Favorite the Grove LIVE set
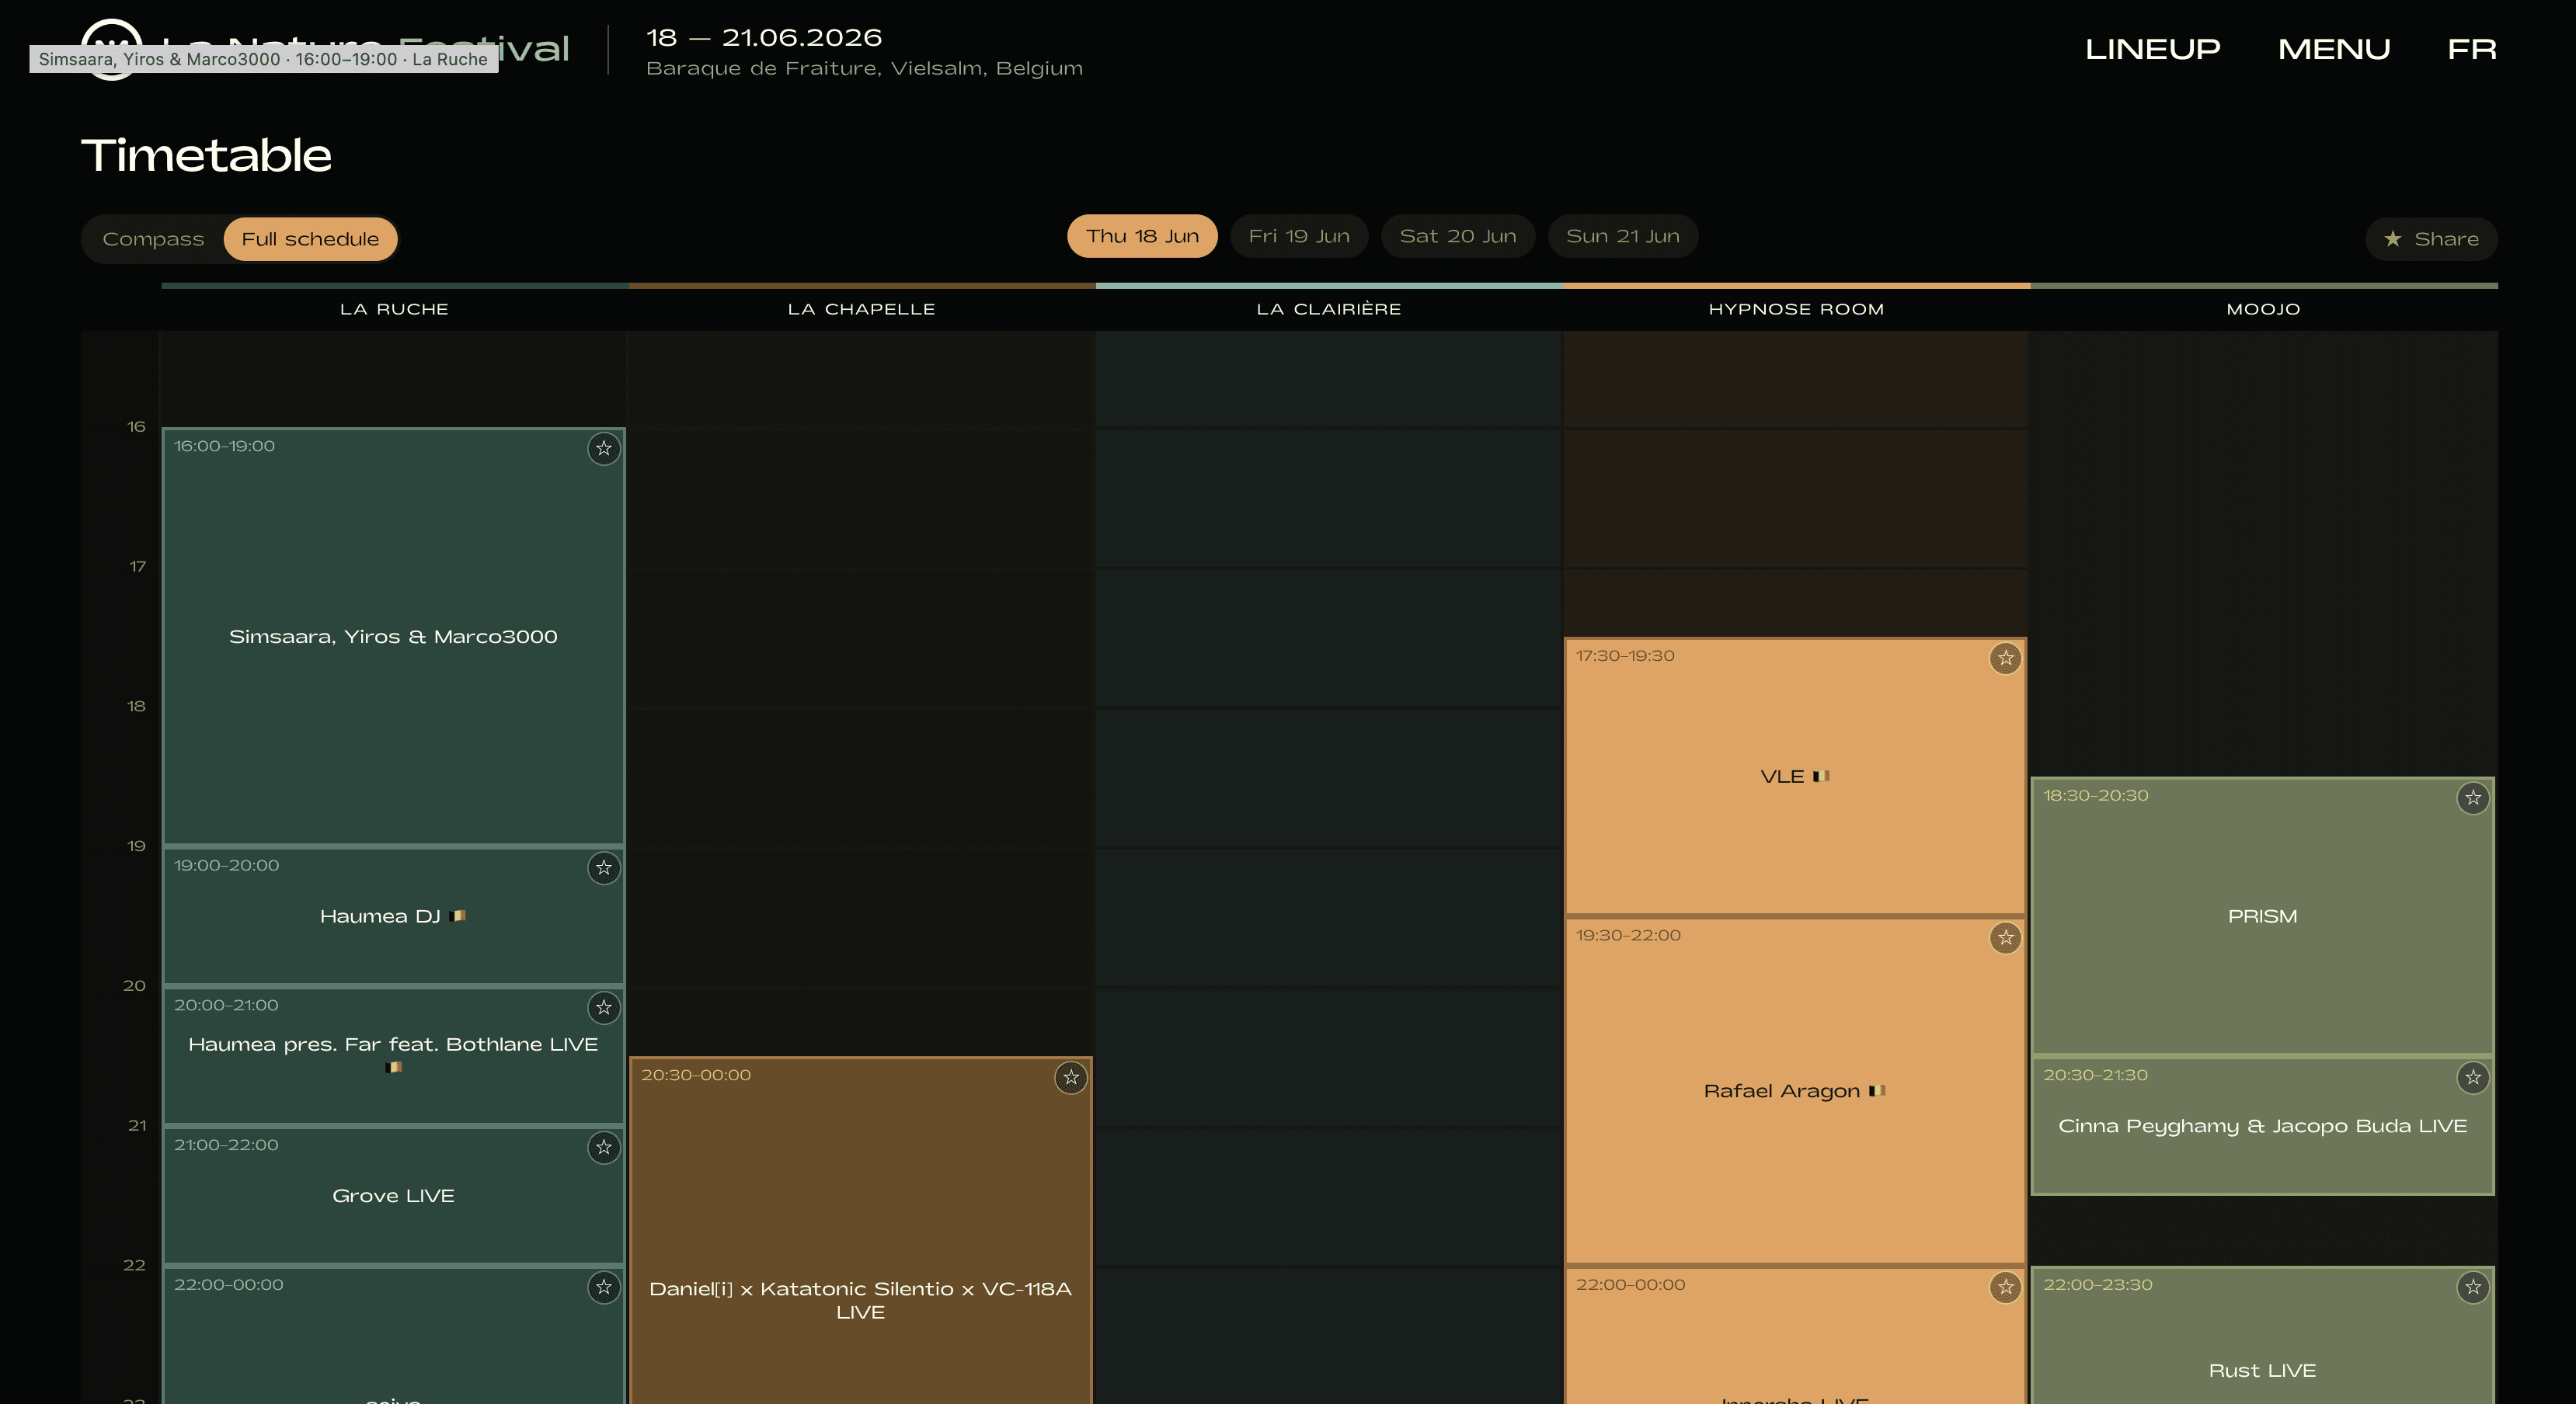 pos(603,1149)
